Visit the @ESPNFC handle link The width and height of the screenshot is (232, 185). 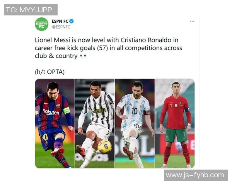click(x=61, y=27)
